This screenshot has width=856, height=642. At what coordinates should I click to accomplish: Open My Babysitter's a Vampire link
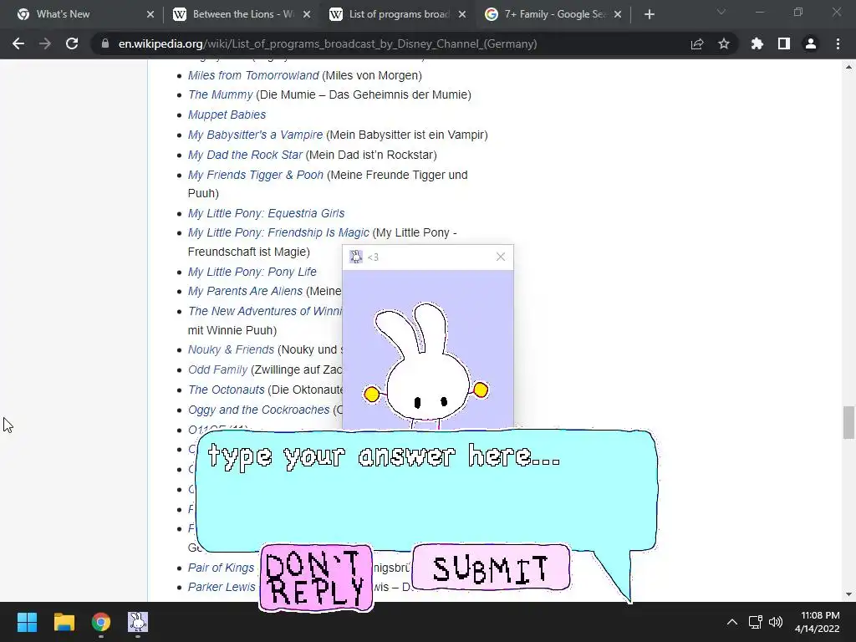(255, 135)
